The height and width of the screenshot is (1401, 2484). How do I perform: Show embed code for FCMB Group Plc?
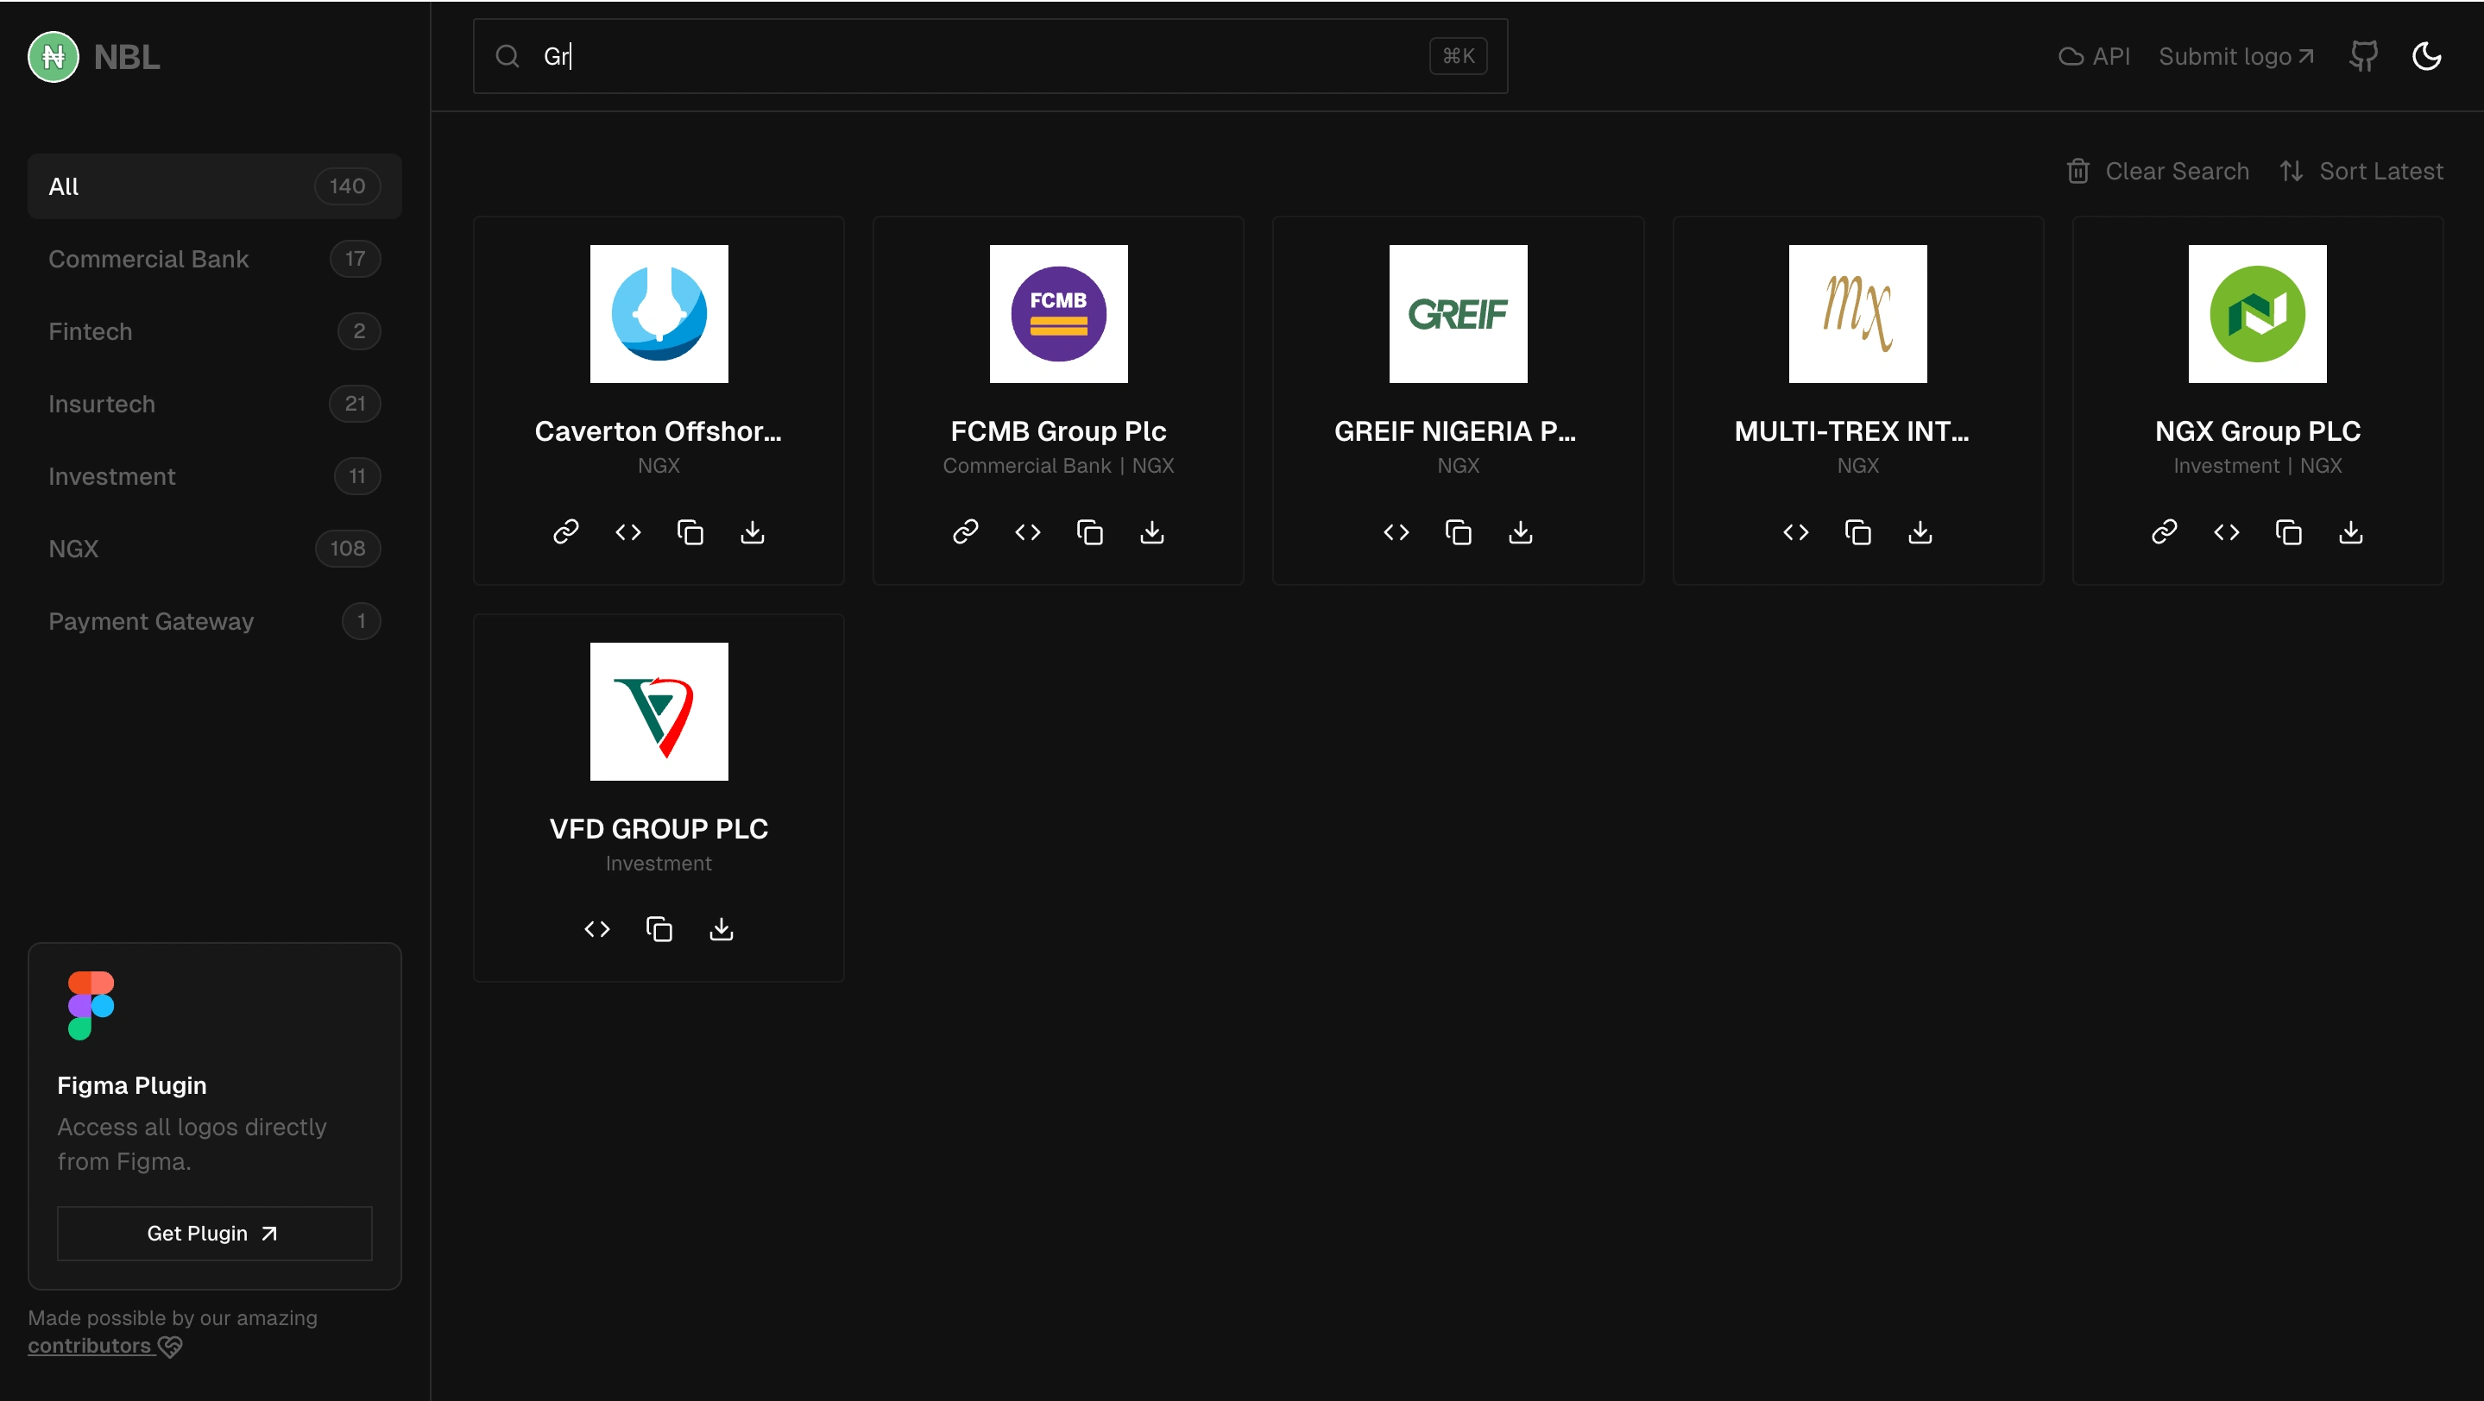tap(1028, 532)
